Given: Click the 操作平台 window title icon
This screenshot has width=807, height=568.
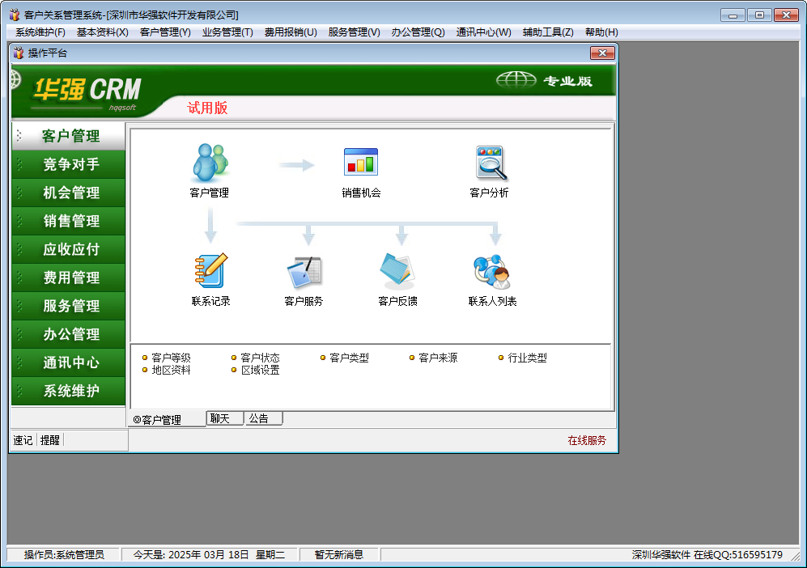Looking at the screenshot, I should [19, 53].
